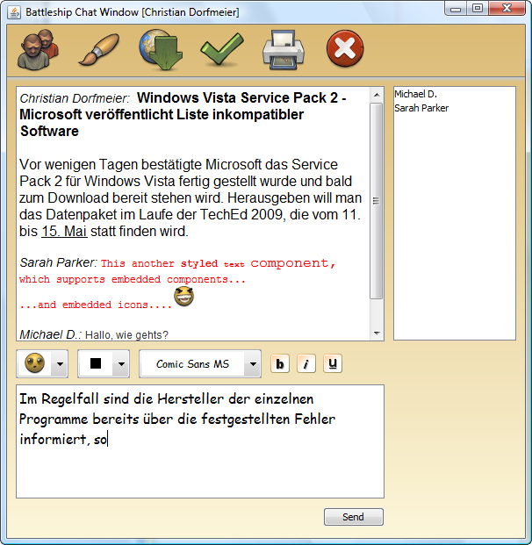Open the emoticon smiley dropdown
Image resolution: width=532 pixels, height=545 pixels.
point(60,364)
